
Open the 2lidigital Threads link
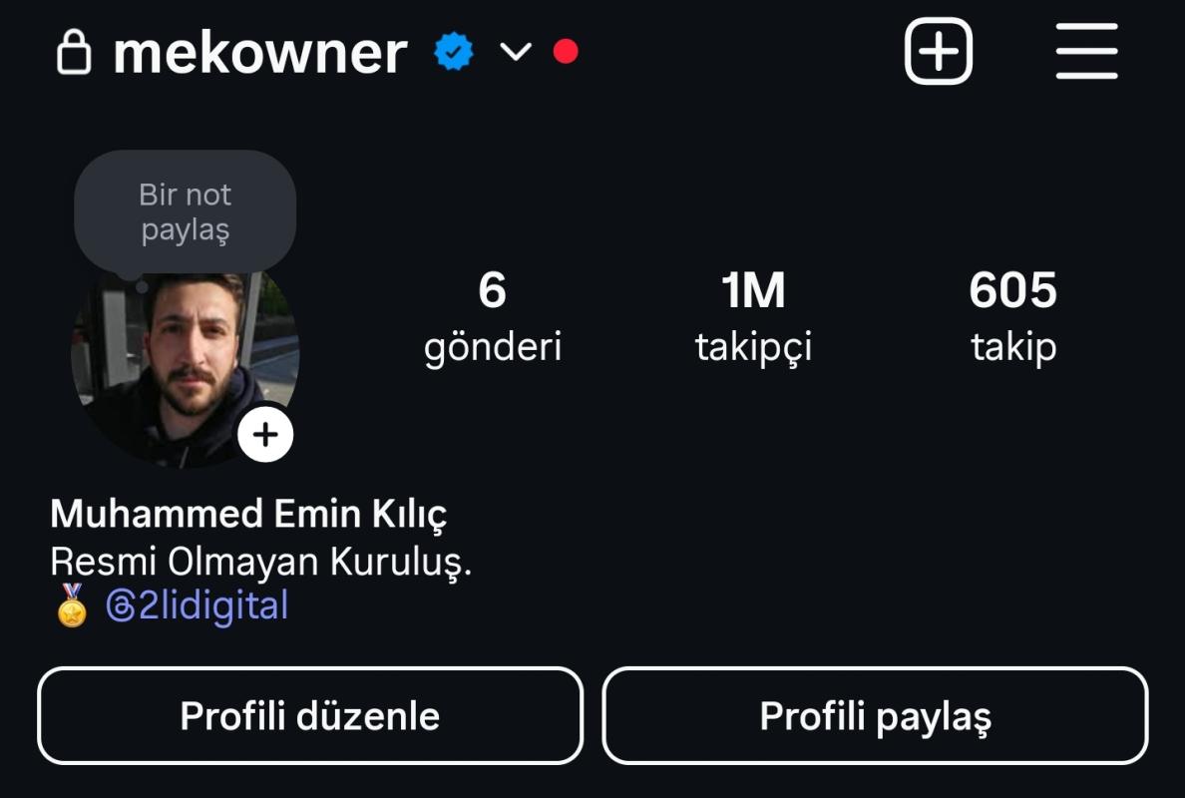pos(197,605)
